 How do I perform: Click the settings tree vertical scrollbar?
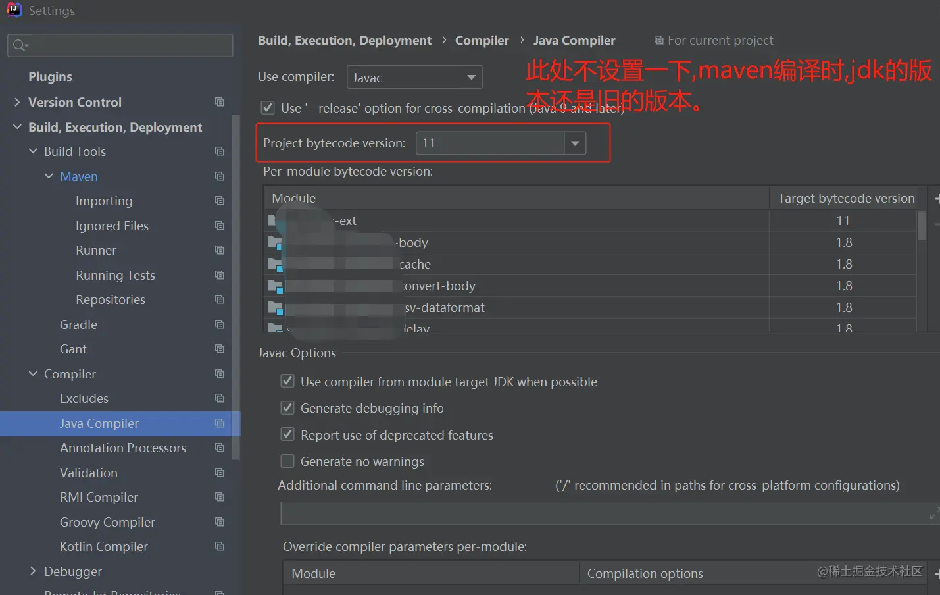(x=236, y=286)
